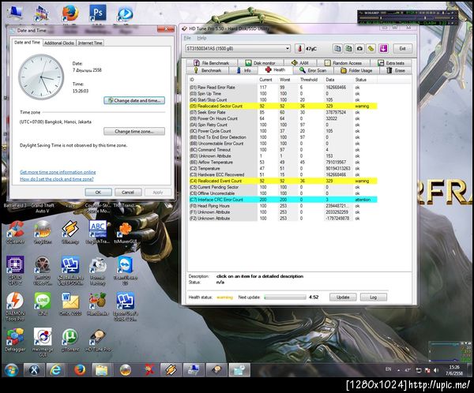Viewport: 474px width, 393px height.
Task: Open the Additional Clocks tab
Action: tap(59, 43)
